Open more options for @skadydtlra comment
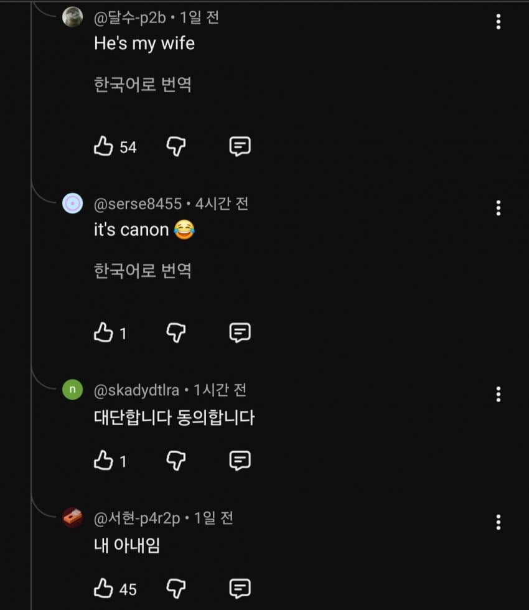 [x=498, y=394]
